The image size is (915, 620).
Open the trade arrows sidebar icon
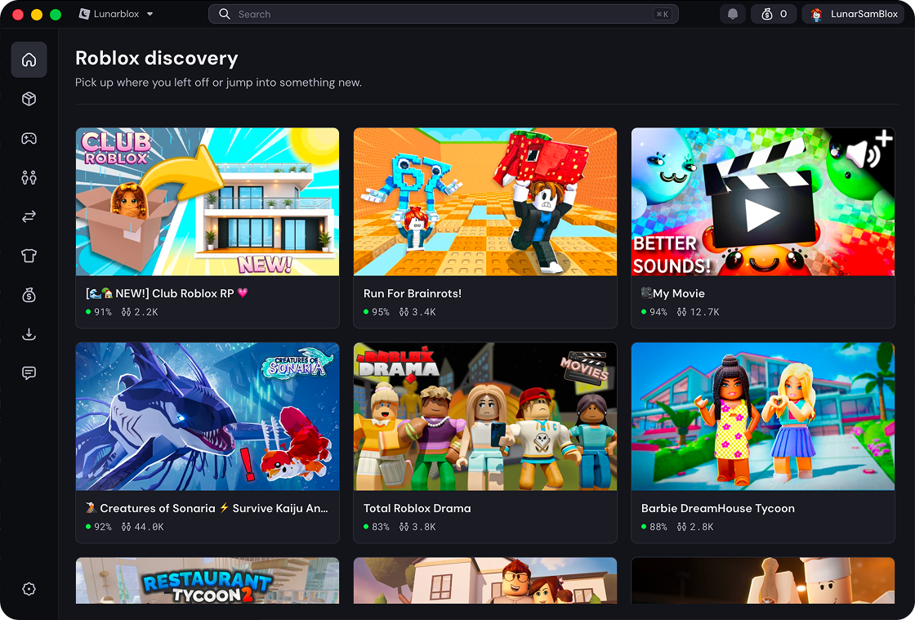pos(29,216)
